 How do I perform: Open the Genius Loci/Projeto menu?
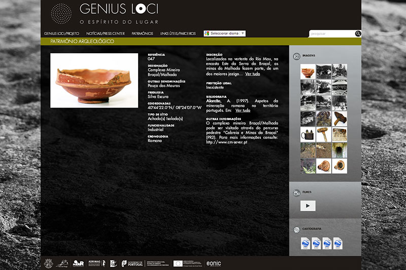click(x=61, y=33)
